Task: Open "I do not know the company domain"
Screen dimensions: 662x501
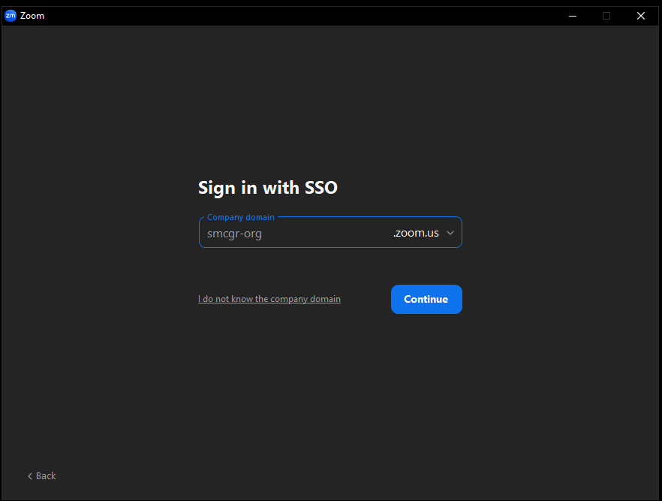Action: 269,299
